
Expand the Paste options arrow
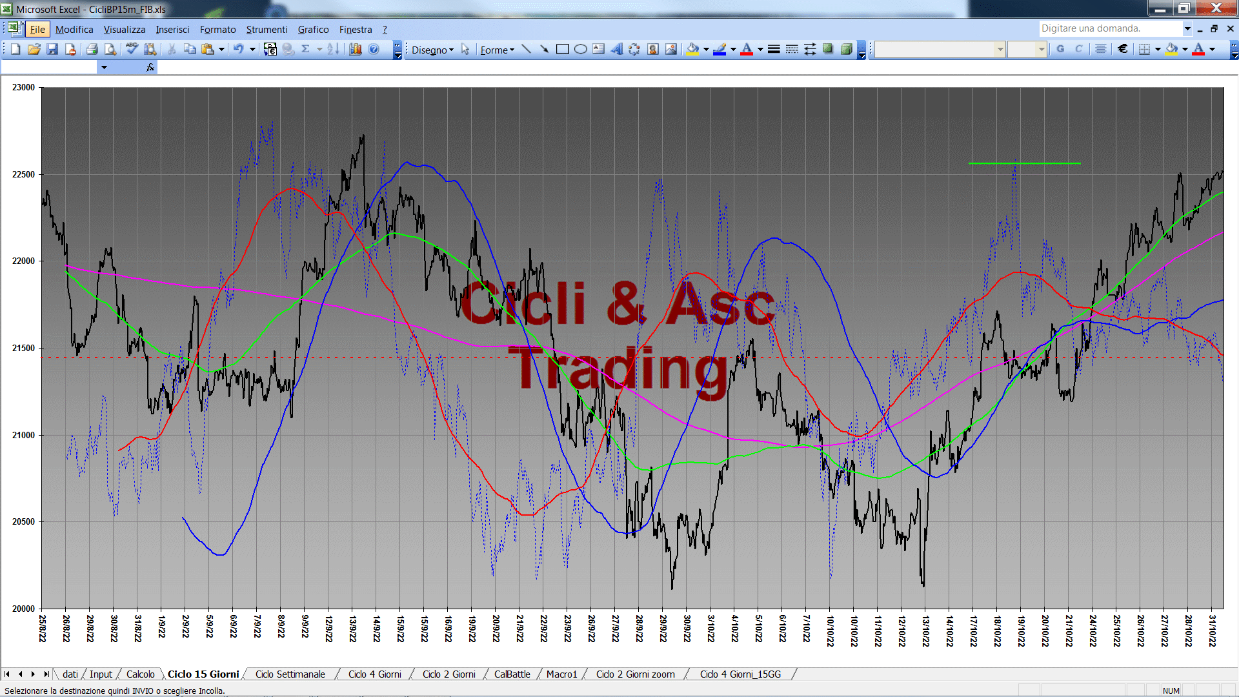pos(221,49)
